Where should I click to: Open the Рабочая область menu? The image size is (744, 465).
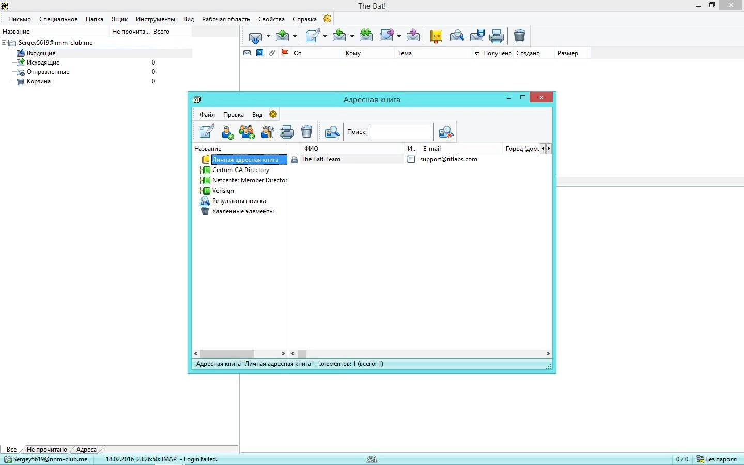[x=226, y=19]
